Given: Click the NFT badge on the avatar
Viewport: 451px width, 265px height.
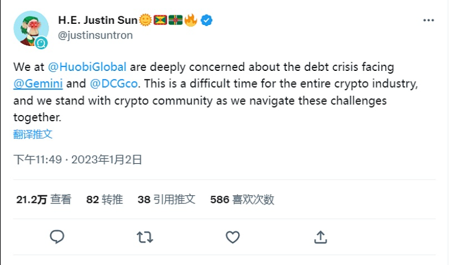Looking at the screenshot, I should click(x=42, y=43).
